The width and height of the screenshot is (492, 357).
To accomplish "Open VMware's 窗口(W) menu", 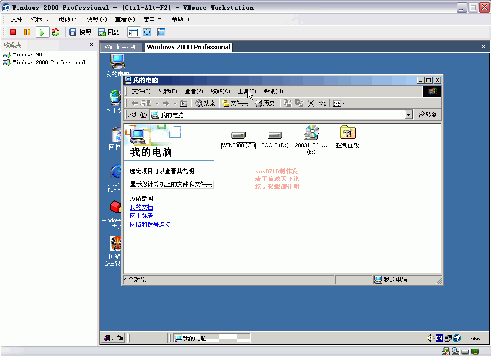I will point(153,19).
